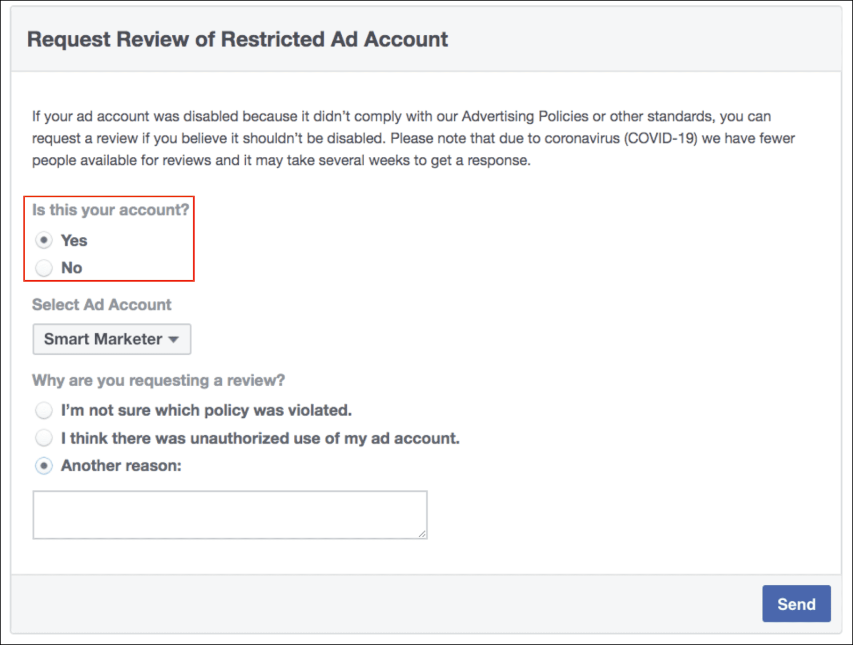
Task: Click the "Another reason:" label text
Action: [121, 466]
